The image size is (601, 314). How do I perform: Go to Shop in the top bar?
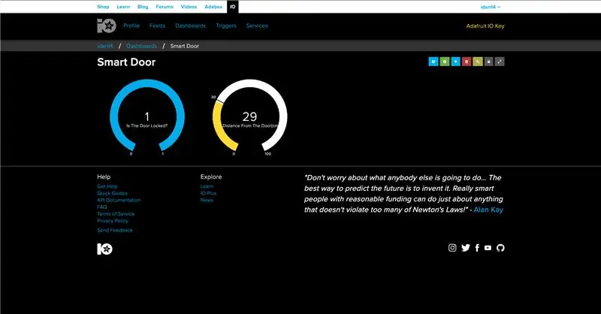point(103,7)
